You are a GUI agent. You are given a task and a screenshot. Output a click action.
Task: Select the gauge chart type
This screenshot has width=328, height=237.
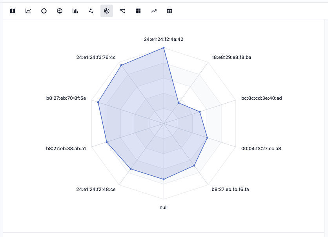60,11
